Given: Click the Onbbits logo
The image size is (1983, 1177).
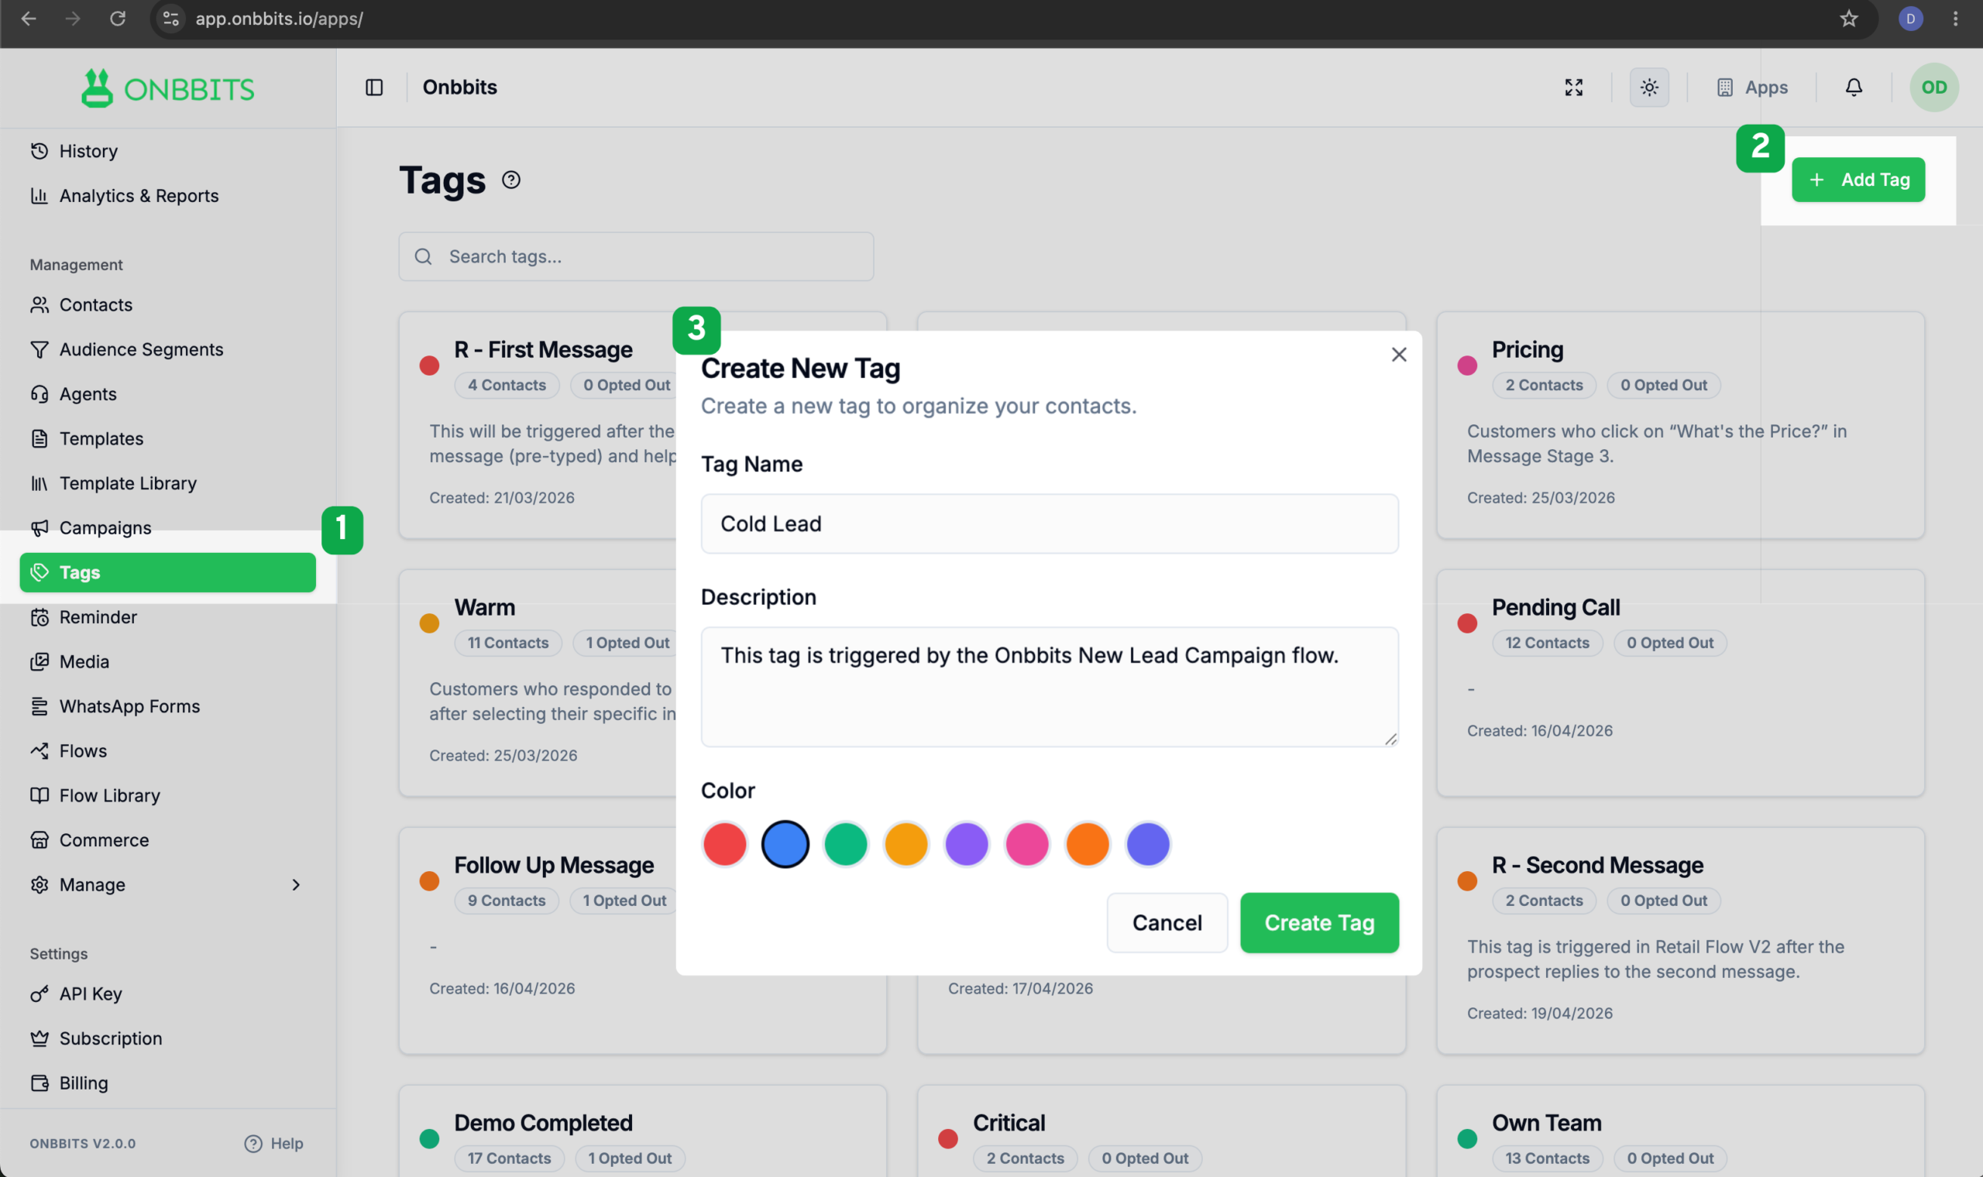Looking at the screenshot, I should pyautogui.click(x=167, y=88).
